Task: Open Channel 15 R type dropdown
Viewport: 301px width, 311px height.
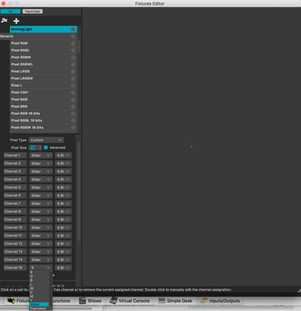Action: [x=41, y=268]
